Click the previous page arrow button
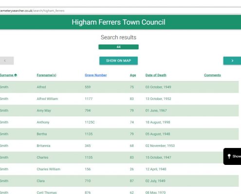Screen dimensions: 241x194 click(x=7, y=61)
